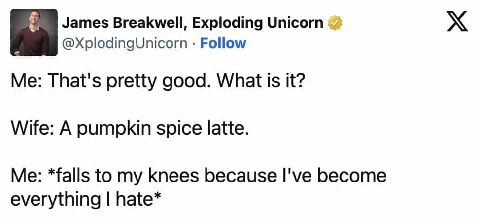480x218 pixels.
Task: Follow the XplodingUnicorn account
Action: coord(223,43)
